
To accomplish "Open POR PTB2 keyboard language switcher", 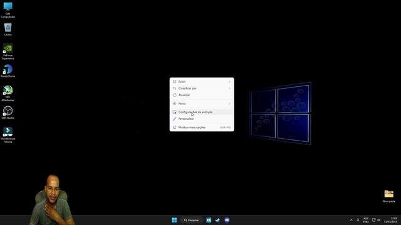I will click(x=366, y=220).
